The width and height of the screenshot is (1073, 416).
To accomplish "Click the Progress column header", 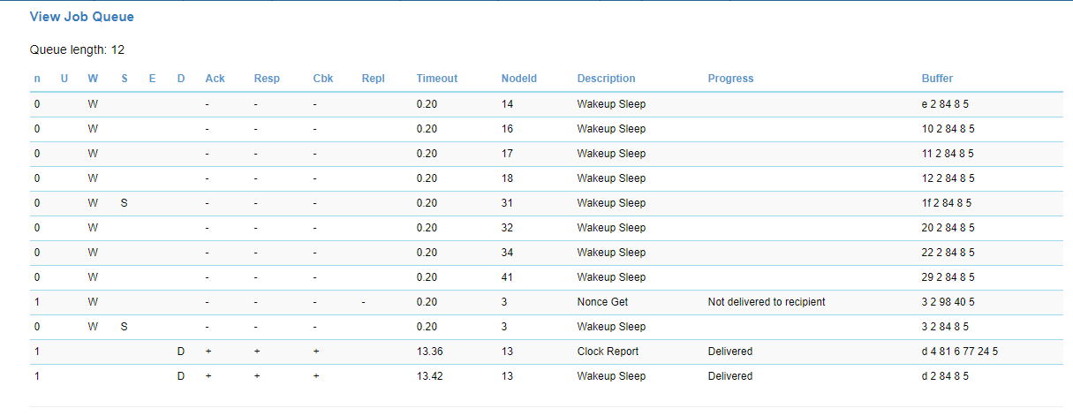I will [730, 79].
